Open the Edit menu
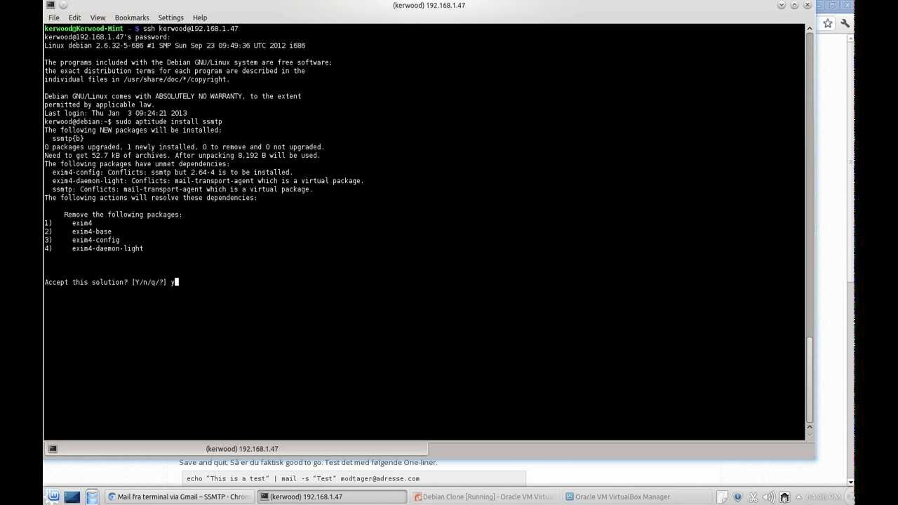The image size is (898, 505). pyautogui.click(x=74, y=18)
